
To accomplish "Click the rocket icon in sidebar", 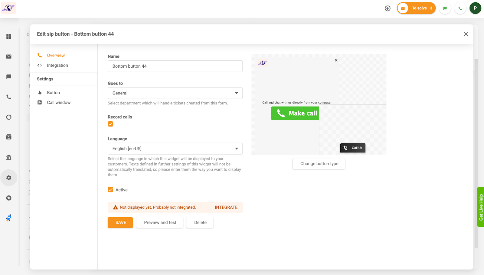I will pos(9,218).
